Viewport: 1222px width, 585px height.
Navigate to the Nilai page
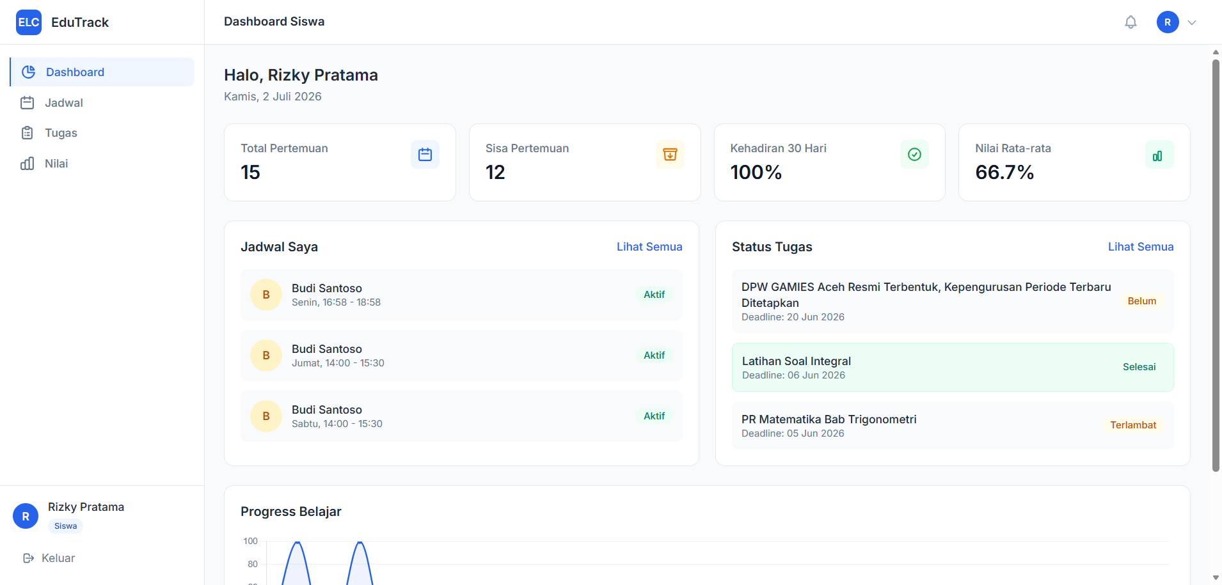click(102, 164)
